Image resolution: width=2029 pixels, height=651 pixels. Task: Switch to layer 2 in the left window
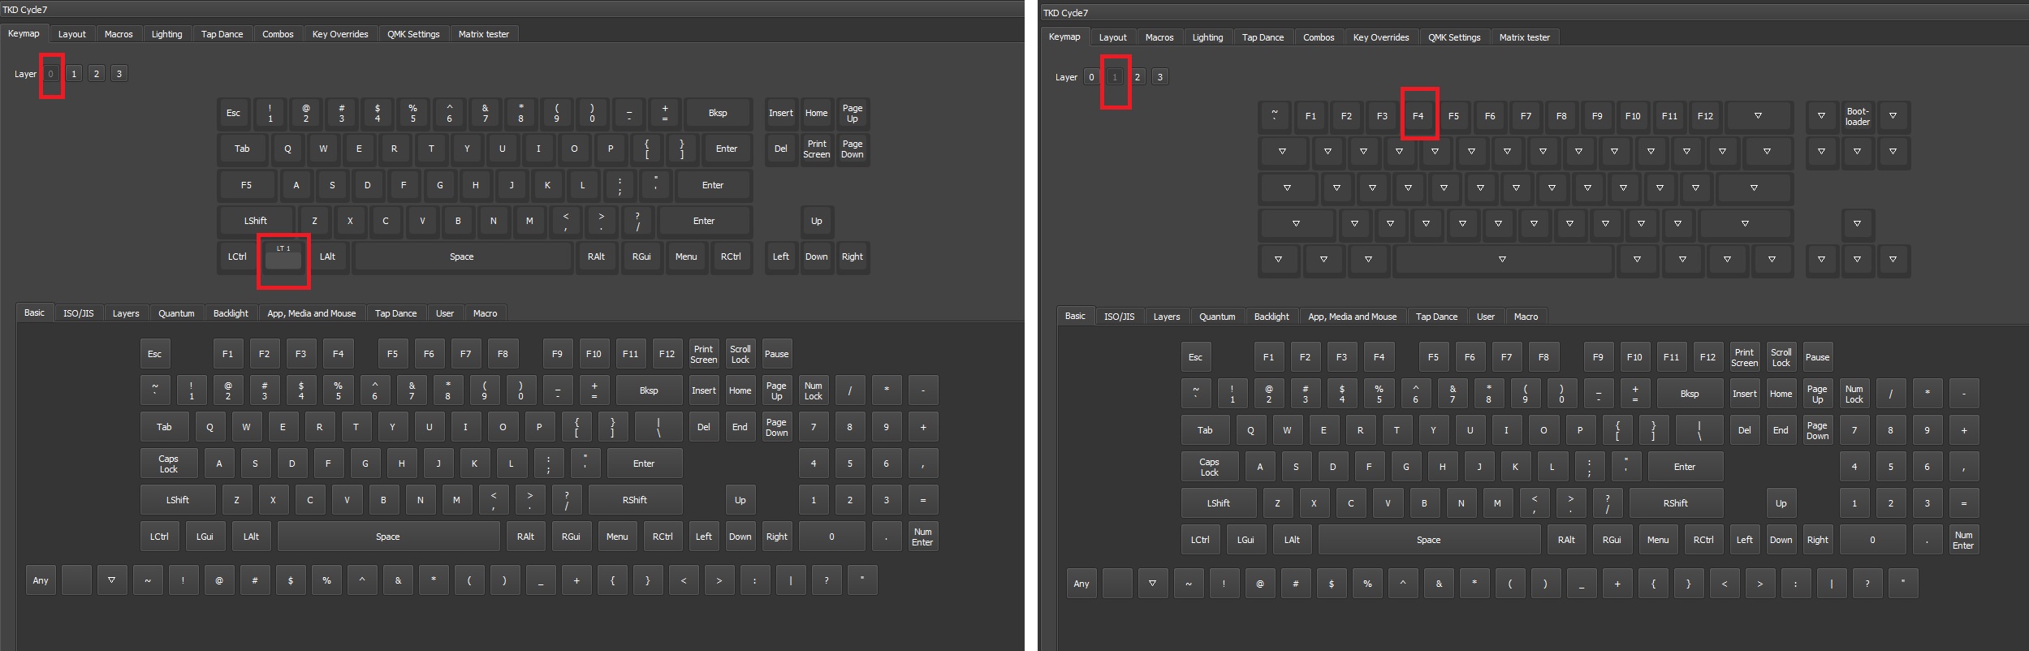pyautogui.click(x=97, y=74)
